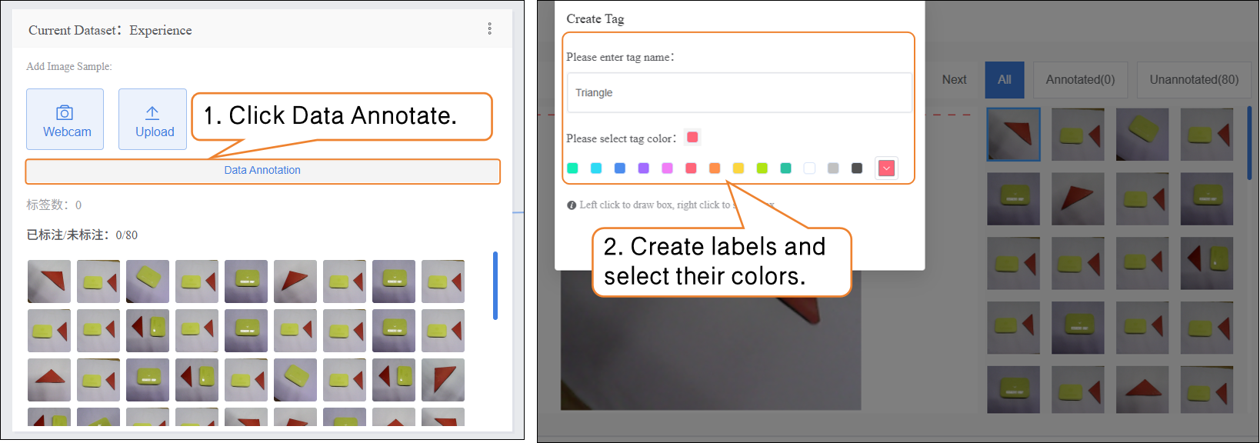
Task: Click the Next button
Action: click(x=954, y=80)
